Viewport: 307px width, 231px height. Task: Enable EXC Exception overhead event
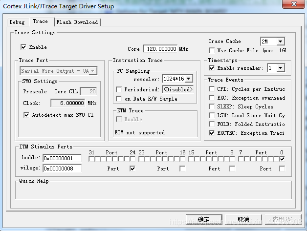(x=212, y=98)
